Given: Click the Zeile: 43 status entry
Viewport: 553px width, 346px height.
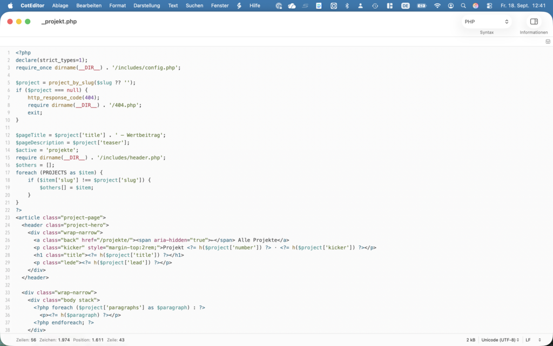Looking at the screenshot, I should click(116, 340).
